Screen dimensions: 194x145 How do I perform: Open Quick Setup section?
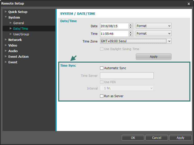click(18, 12)
